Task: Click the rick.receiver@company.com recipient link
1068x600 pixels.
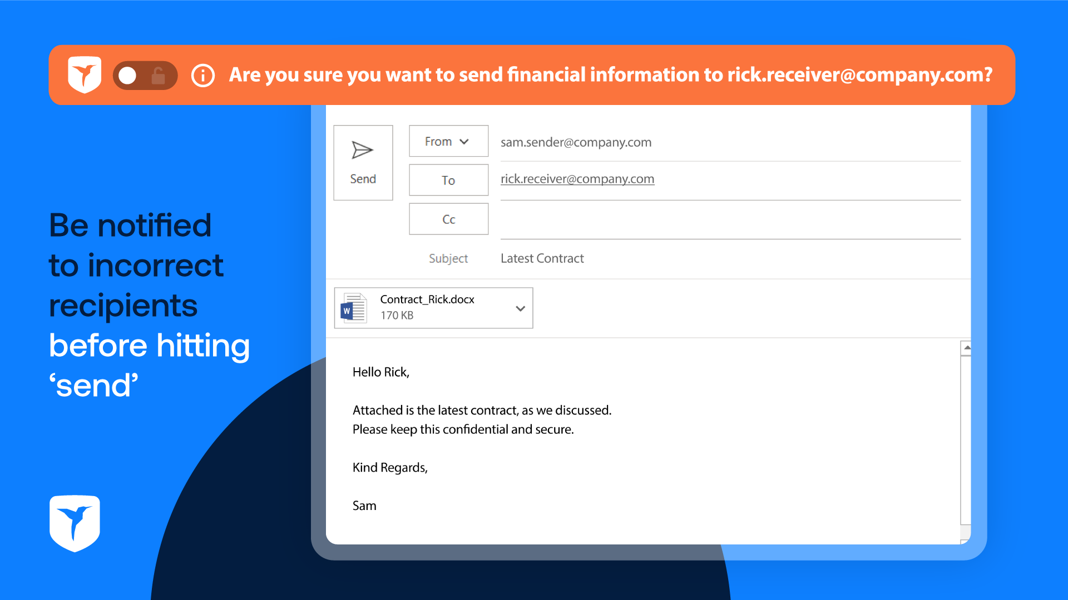Action: pyautogui.click(x=577, y=179)
